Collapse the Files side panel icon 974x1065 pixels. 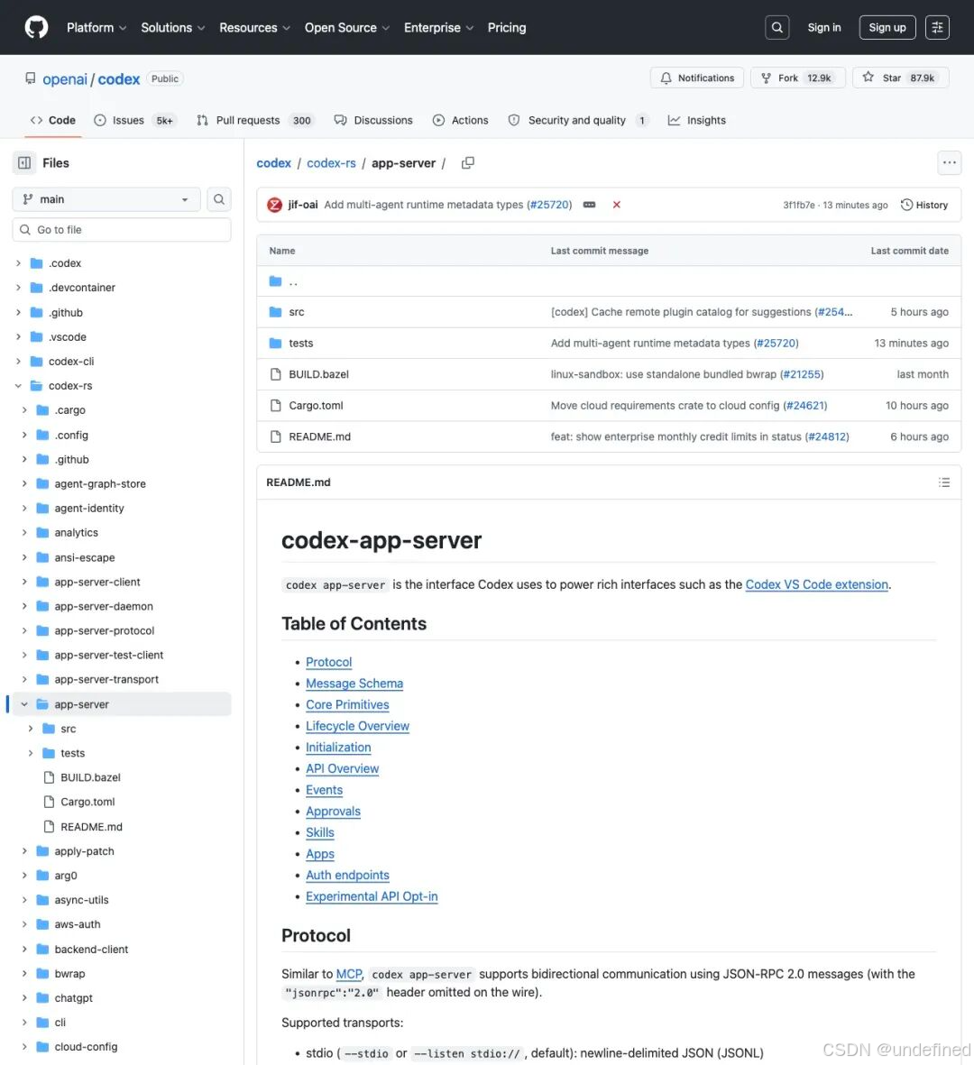[24, 163]
